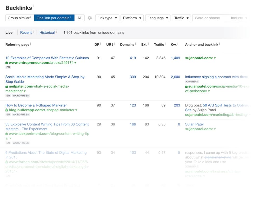Open the Platform filter dropdown
266x198 pixels.
pos(132,18)
